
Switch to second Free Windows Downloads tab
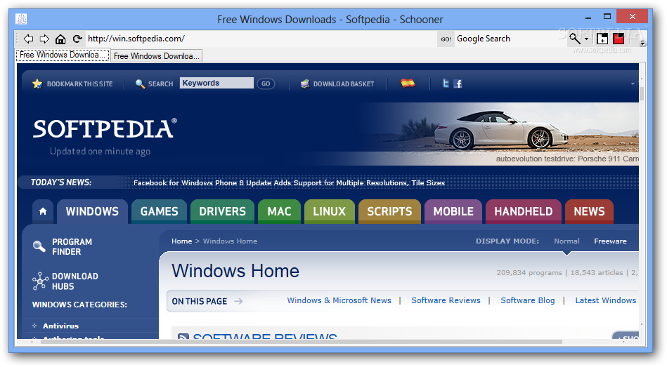156,56
